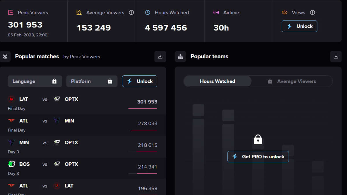Open the Platform filter dropdown
The width and height of the screenshot is (347, 195).
click(x=92, y=81)
